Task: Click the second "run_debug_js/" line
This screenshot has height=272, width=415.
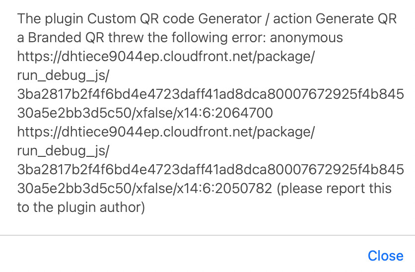Action: (63, 151)
